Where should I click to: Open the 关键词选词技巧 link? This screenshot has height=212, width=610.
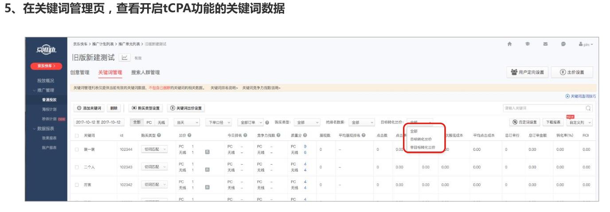click(x=581, y=96)
